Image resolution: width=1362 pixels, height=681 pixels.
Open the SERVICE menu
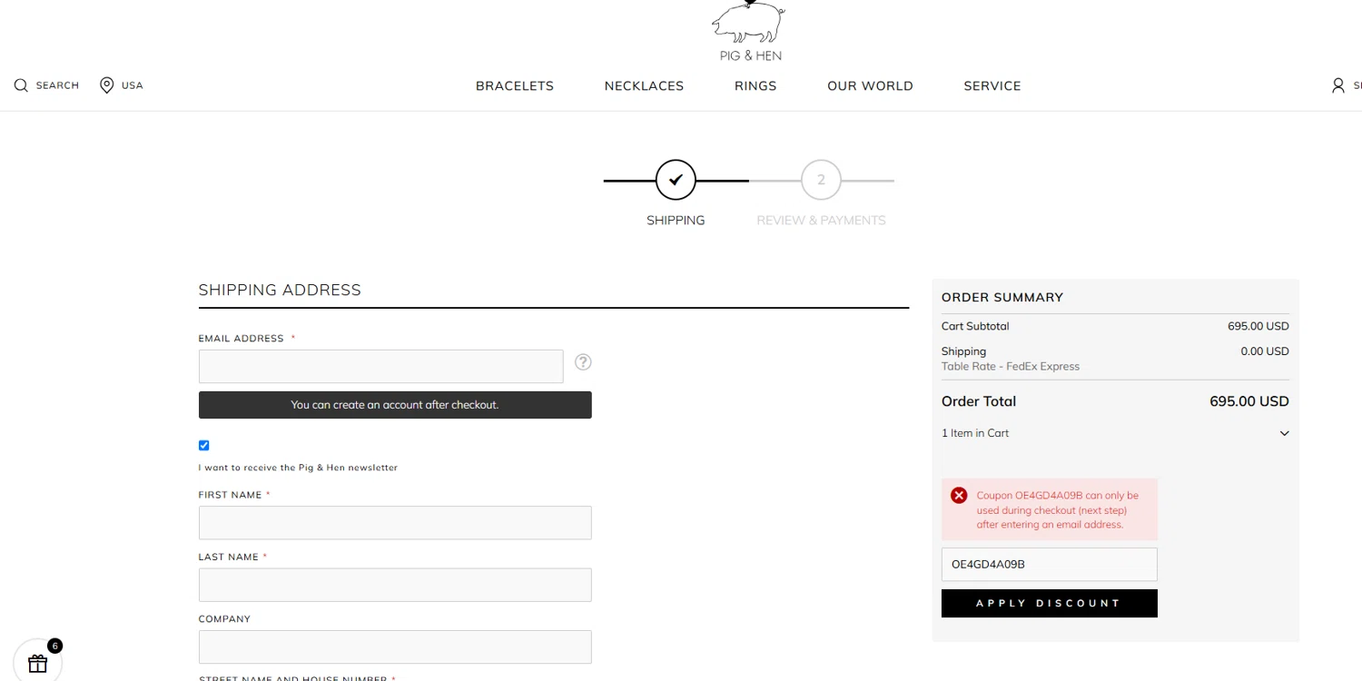pyautogui.click(x=992, y=85)
